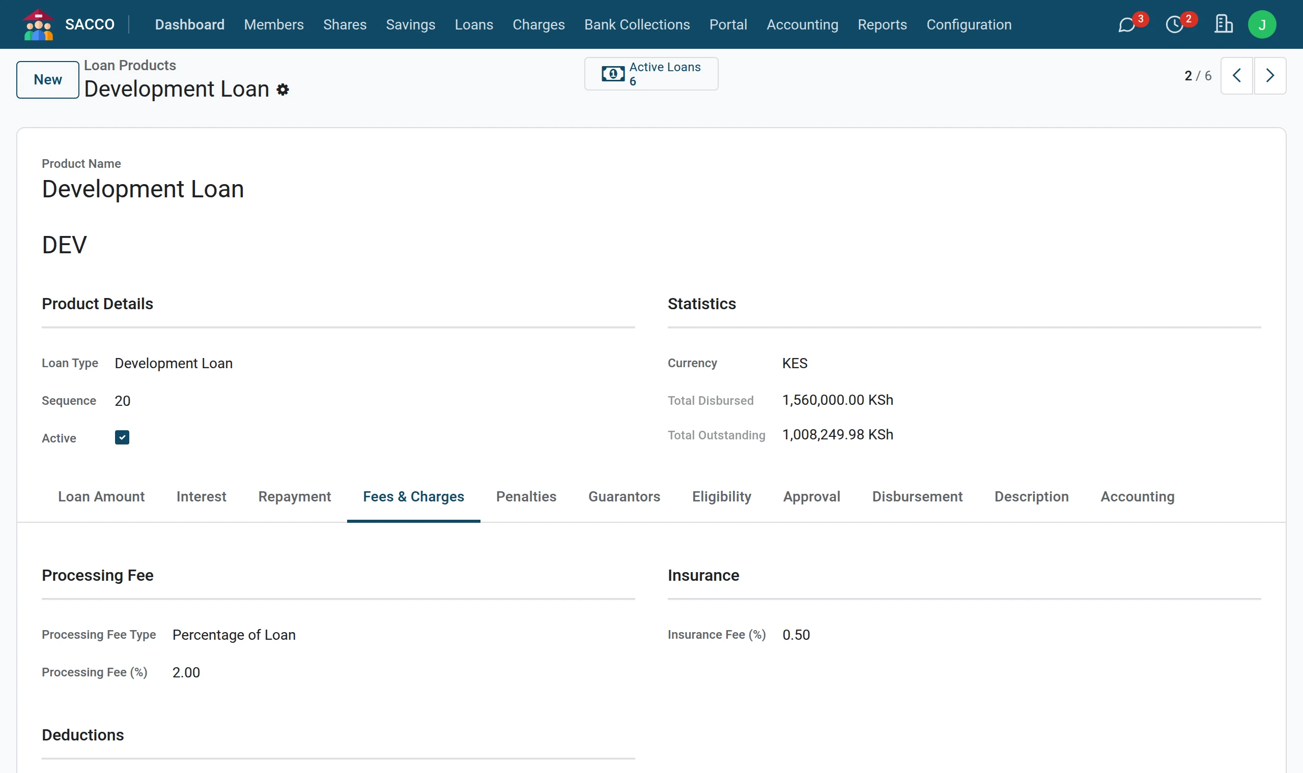Open the user avatar J menu
Screen dimensions: 1303x773
point(1262,24)
